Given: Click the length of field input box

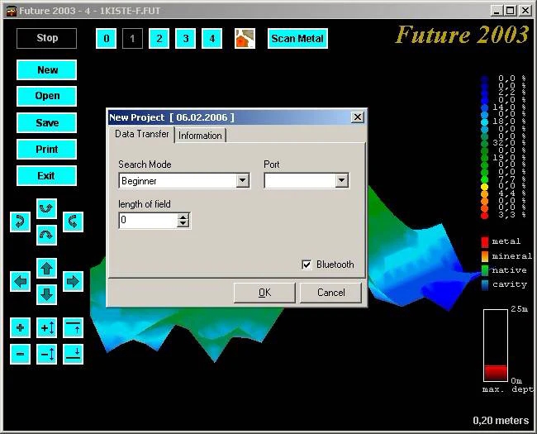Looking at the screenshot, I should pos(148,220).
